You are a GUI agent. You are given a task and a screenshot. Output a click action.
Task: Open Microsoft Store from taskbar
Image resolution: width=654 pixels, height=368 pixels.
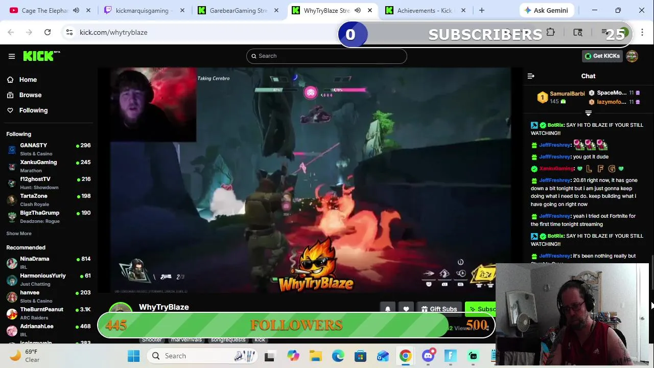click(360, 356)
